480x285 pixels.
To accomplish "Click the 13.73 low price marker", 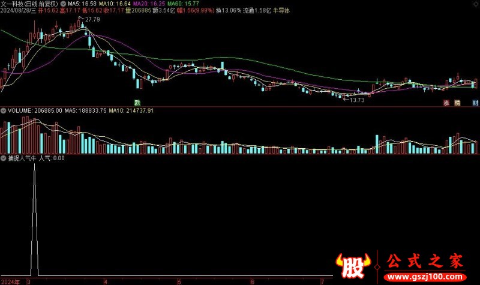I will click(x=357, y=100).
